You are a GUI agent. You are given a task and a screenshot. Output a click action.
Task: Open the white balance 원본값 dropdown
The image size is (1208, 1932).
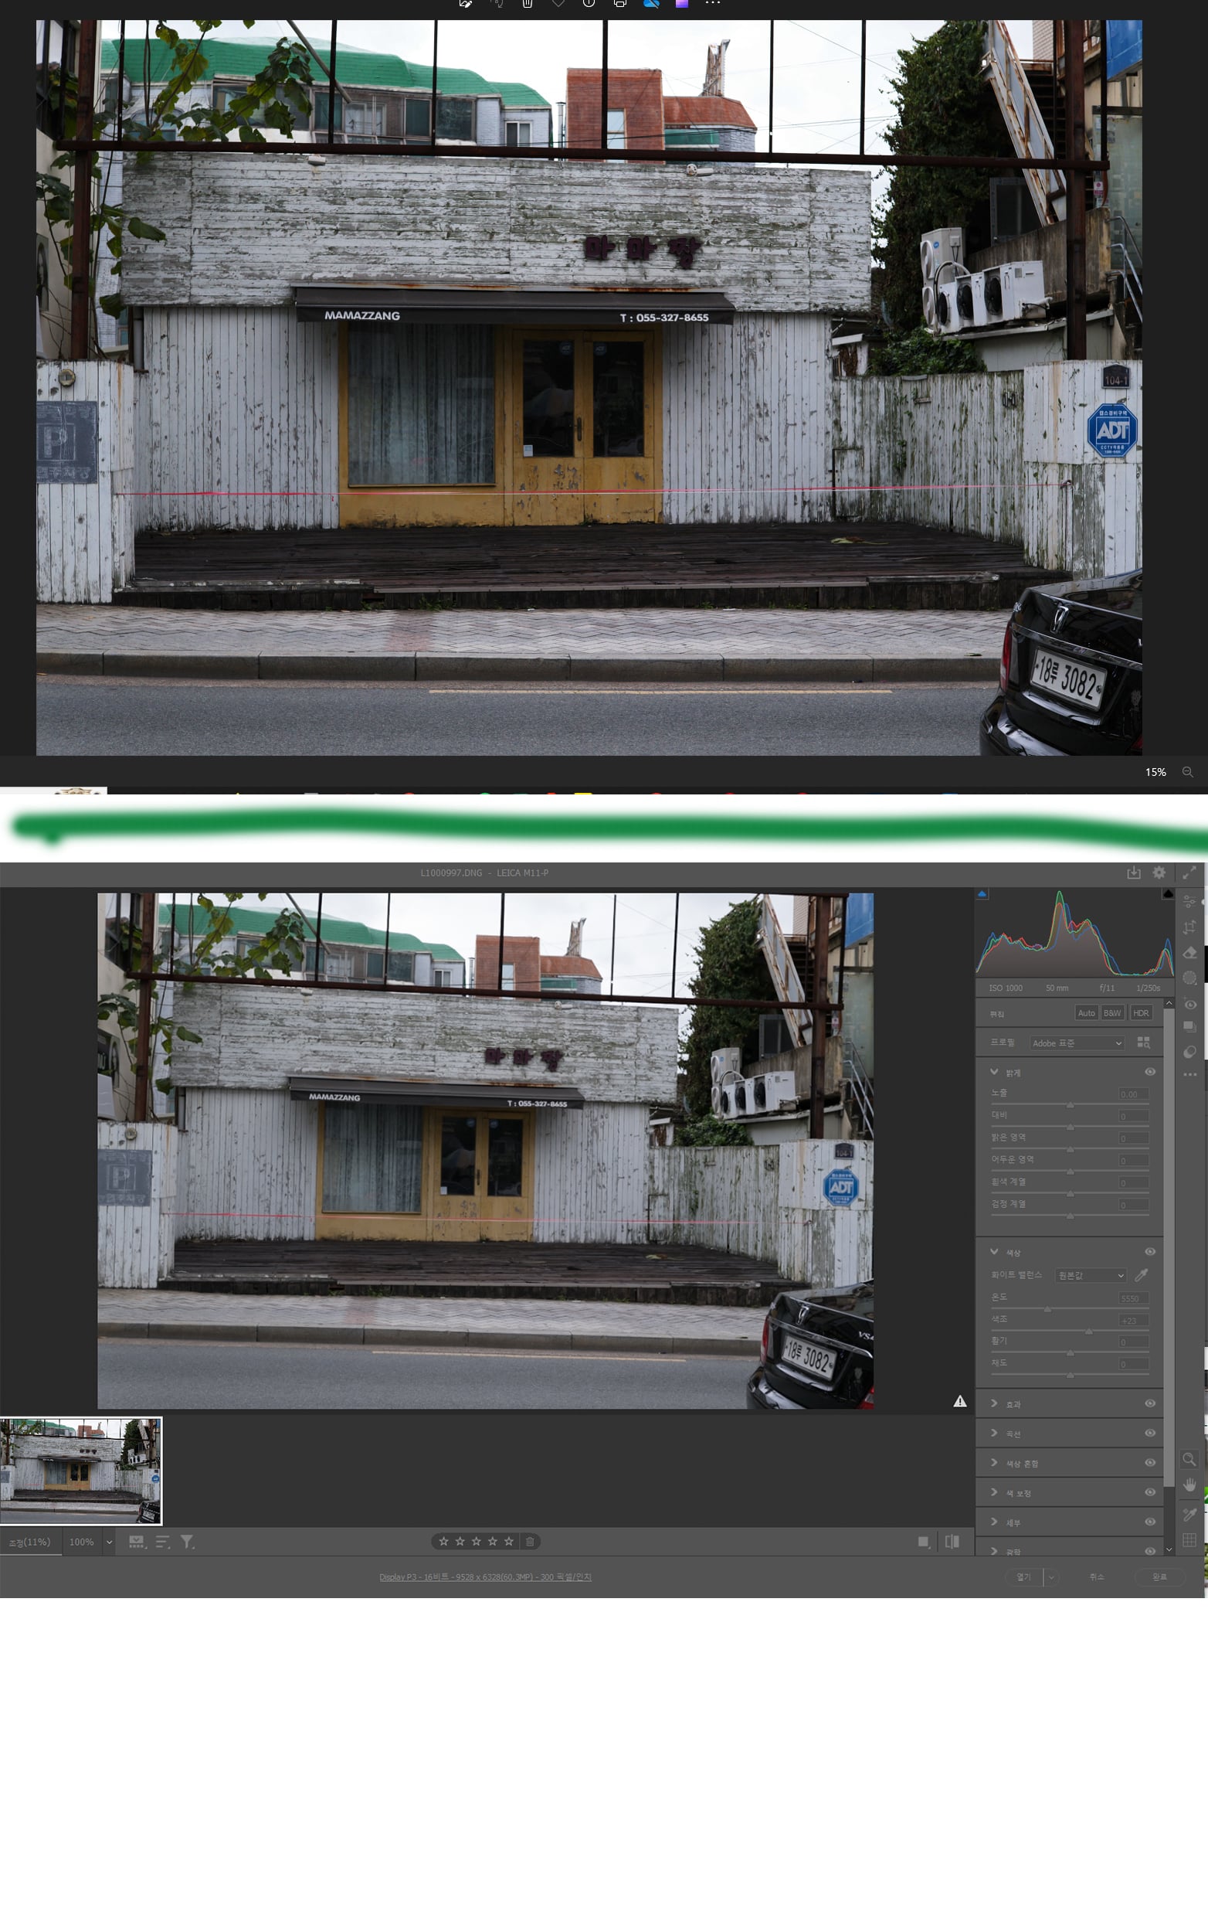[x=1091, y=1275]
